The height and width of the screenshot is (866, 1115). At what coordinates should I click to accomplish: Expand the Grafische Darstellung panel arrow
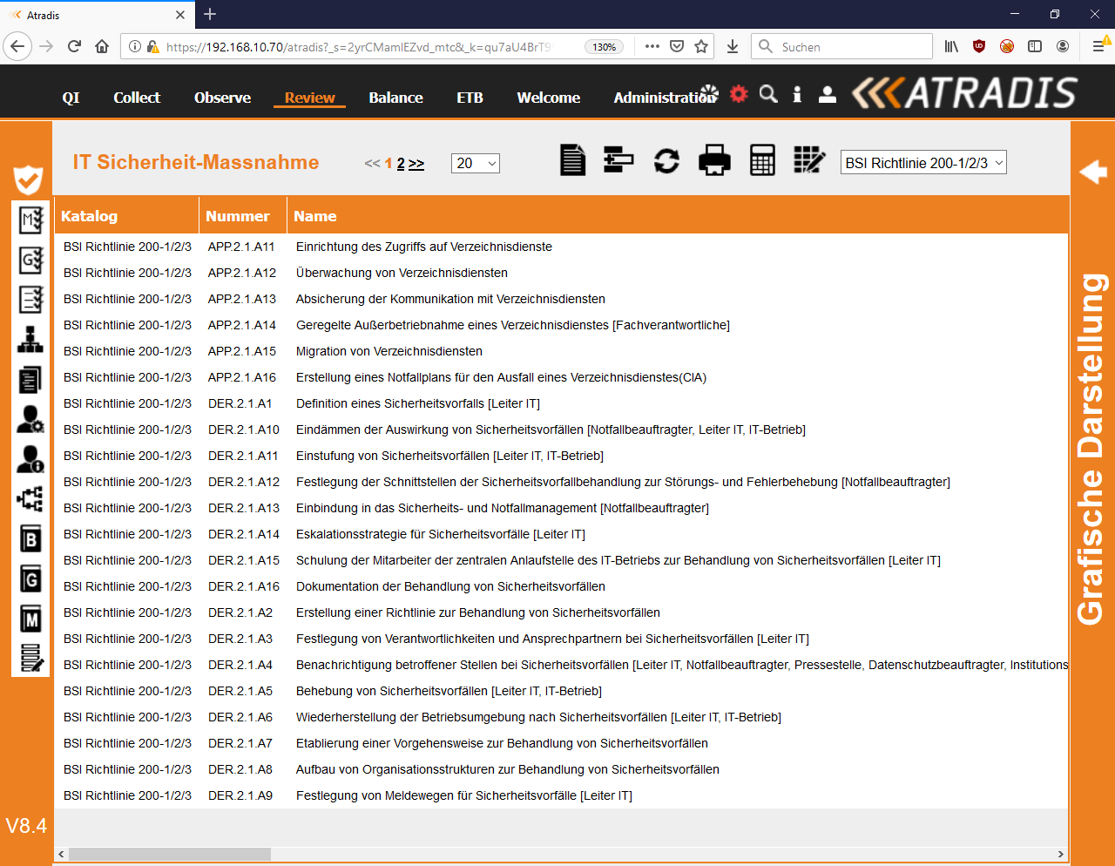pos(1092,172)
